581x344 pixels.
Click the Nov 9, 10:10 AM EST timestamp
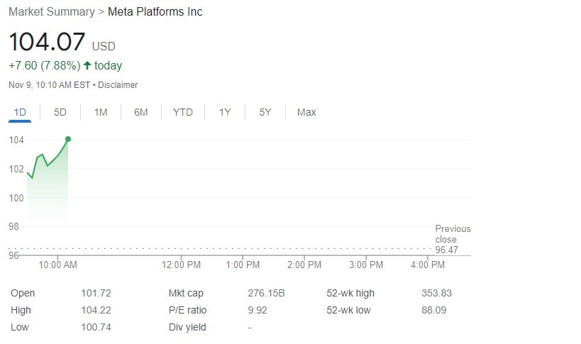49,85
